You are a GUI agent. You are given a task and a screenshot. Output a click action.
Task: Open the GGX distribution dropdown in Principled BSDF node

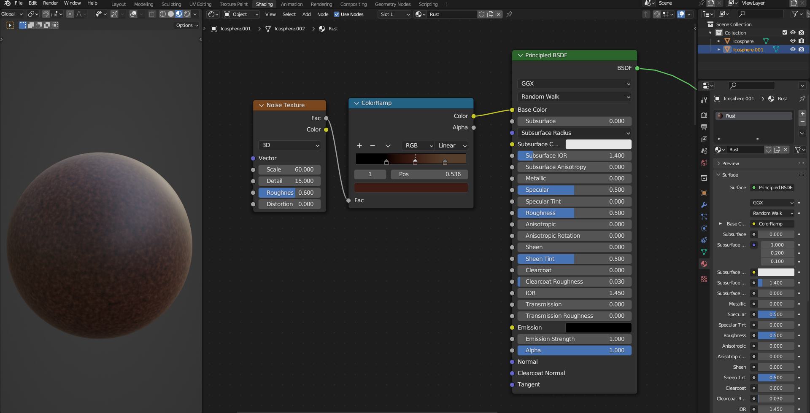tap(574, 83)
